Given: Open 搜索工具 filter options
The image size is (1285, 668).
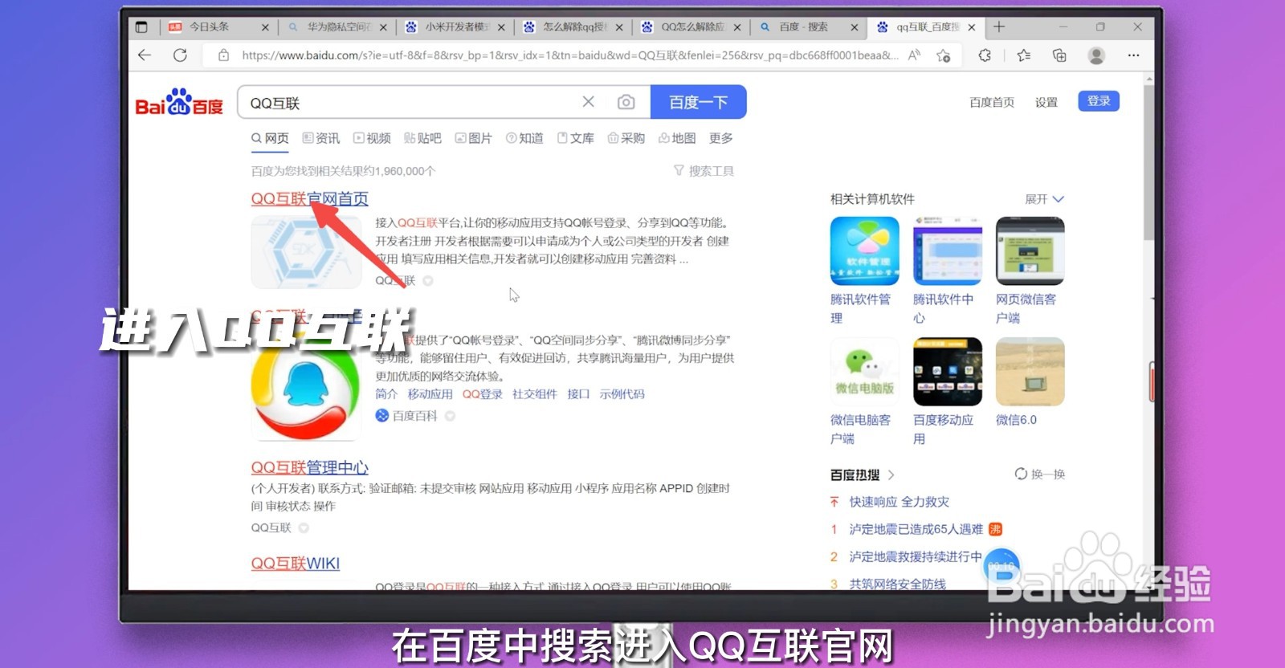Looking at the screenshot, I should point(704,171).
